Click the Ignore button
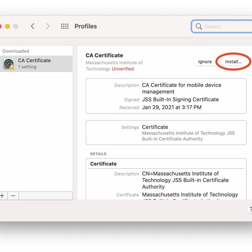252x252 pixels. 205,61
